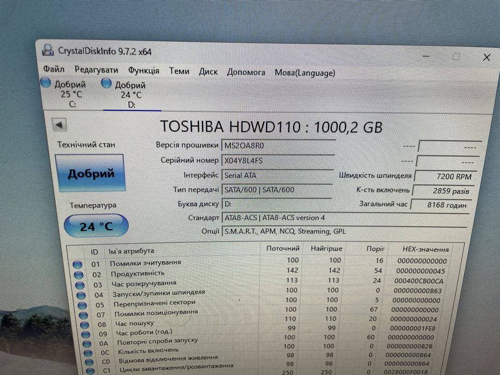Image resolution: width=500 pixels, height=375 pixels.
Task: Click blue health orb for drive C:
Action: 46,82
